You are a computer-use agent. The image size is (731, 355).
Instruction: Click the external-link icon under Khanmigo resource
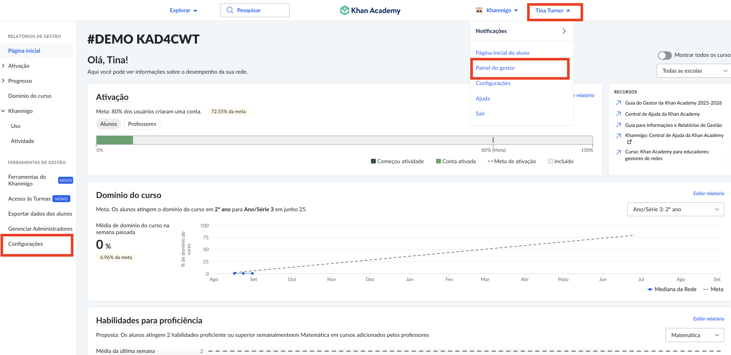point(629,142)
